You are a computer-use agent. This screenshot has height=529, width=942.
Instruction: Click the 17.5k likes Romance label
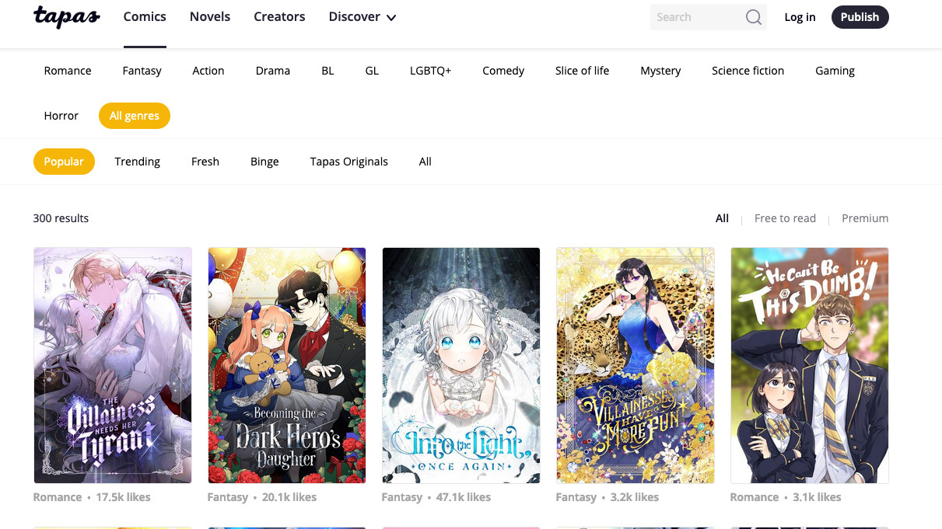[92, 497]
